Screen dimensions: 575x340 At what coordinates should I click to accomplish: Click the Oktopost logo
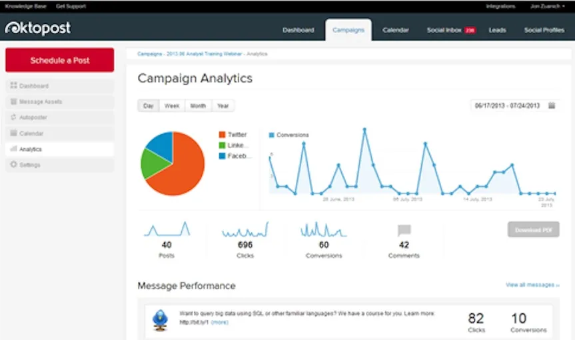(x=38, y=28)
